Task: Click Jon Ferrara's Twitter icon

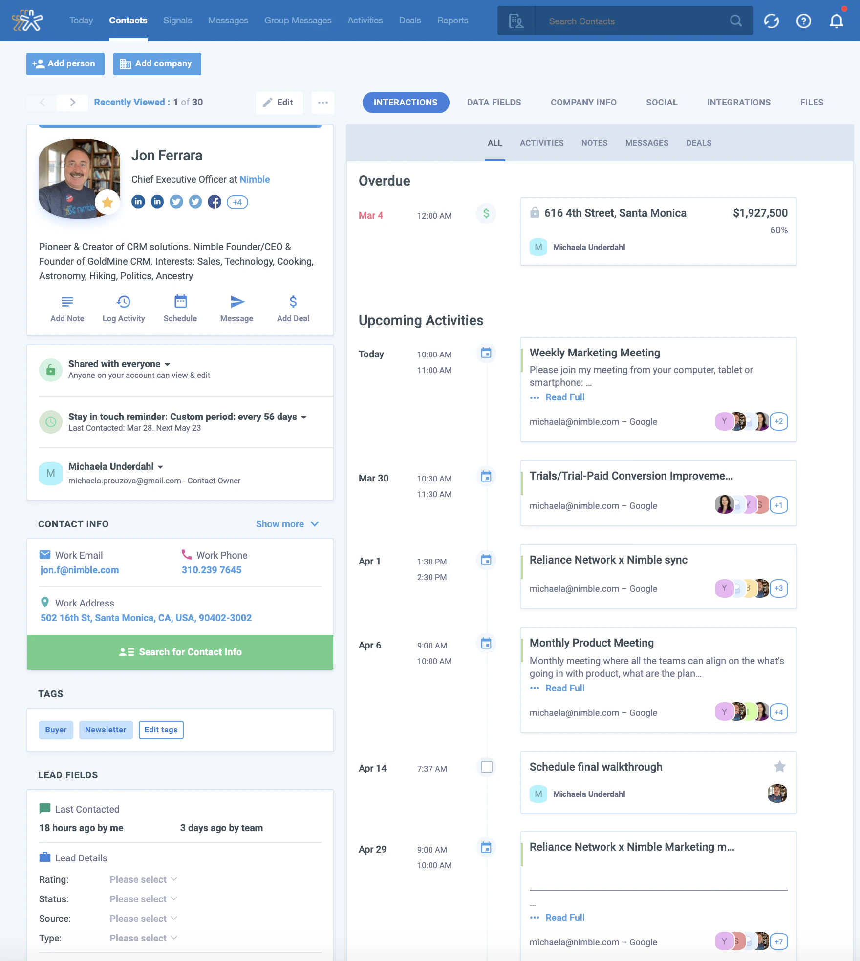Action: pos(176,202)
